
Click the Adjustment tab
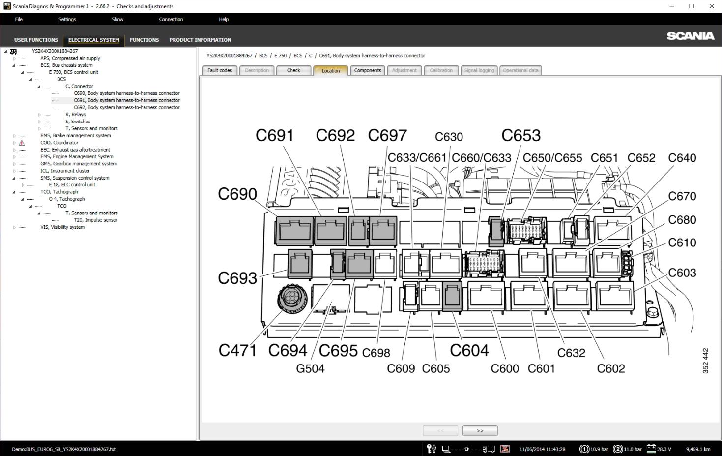(x=404, y=70)
